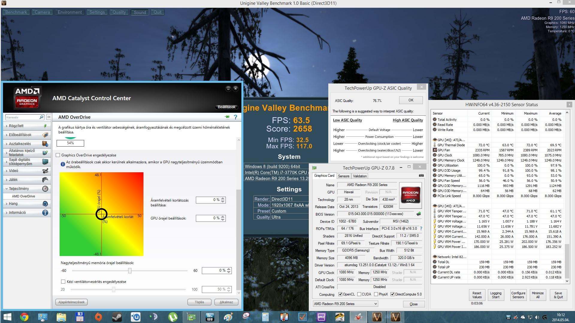Viewport: 575px width, 323px height.
Task: Open Origin from the taskbar
Action: tap(98, 317)
